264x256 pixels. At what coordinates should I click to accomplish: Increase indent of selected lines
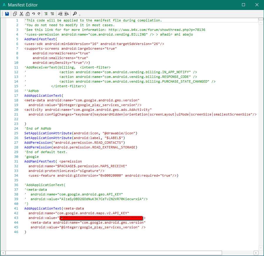(67, 14)
